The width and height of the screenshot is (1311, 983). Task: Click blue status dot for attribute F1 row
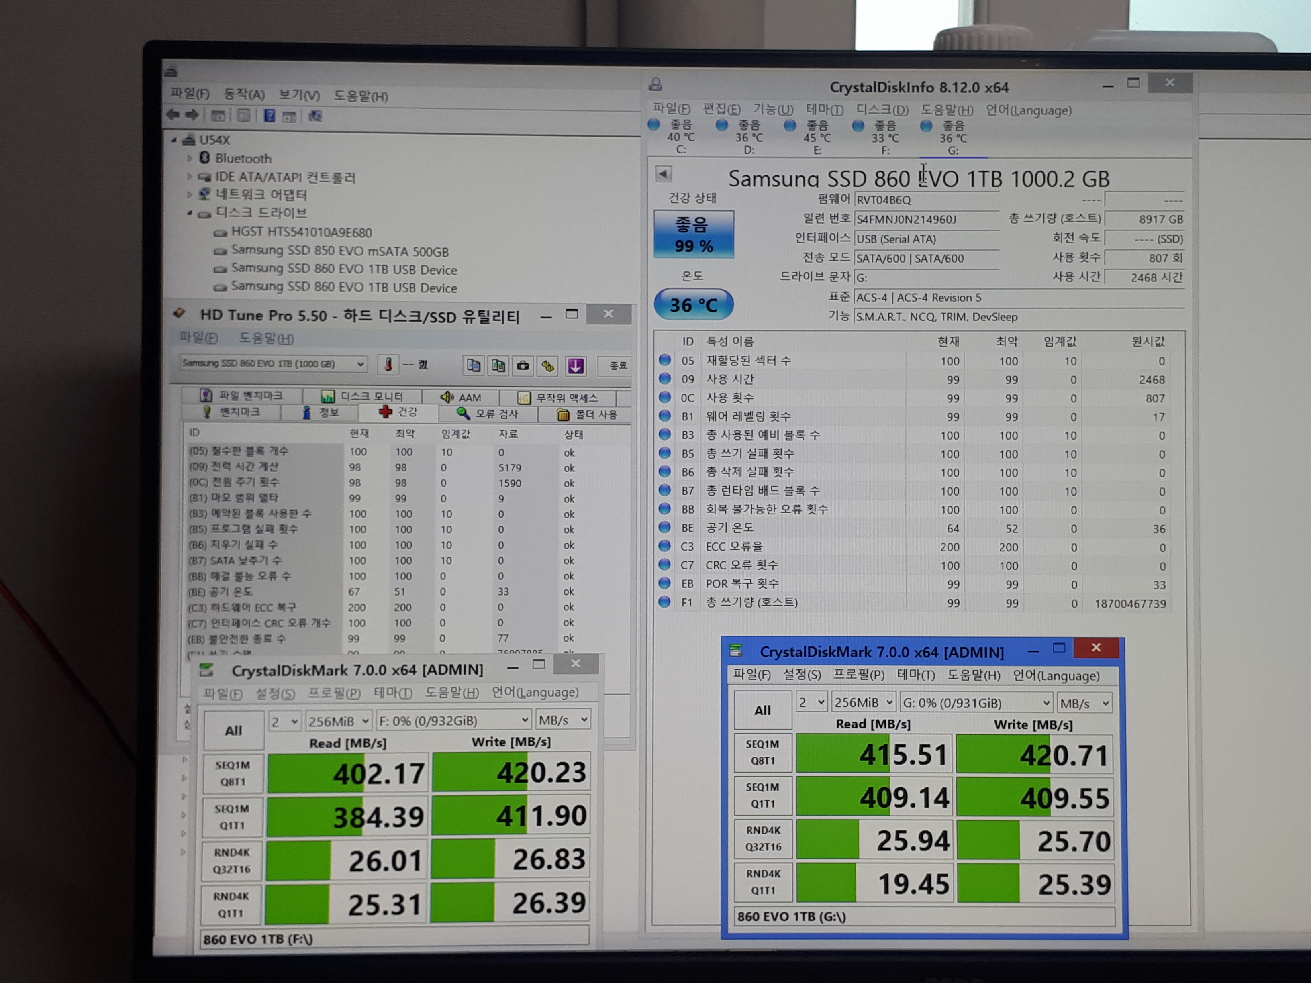click(x=664, y=602)
